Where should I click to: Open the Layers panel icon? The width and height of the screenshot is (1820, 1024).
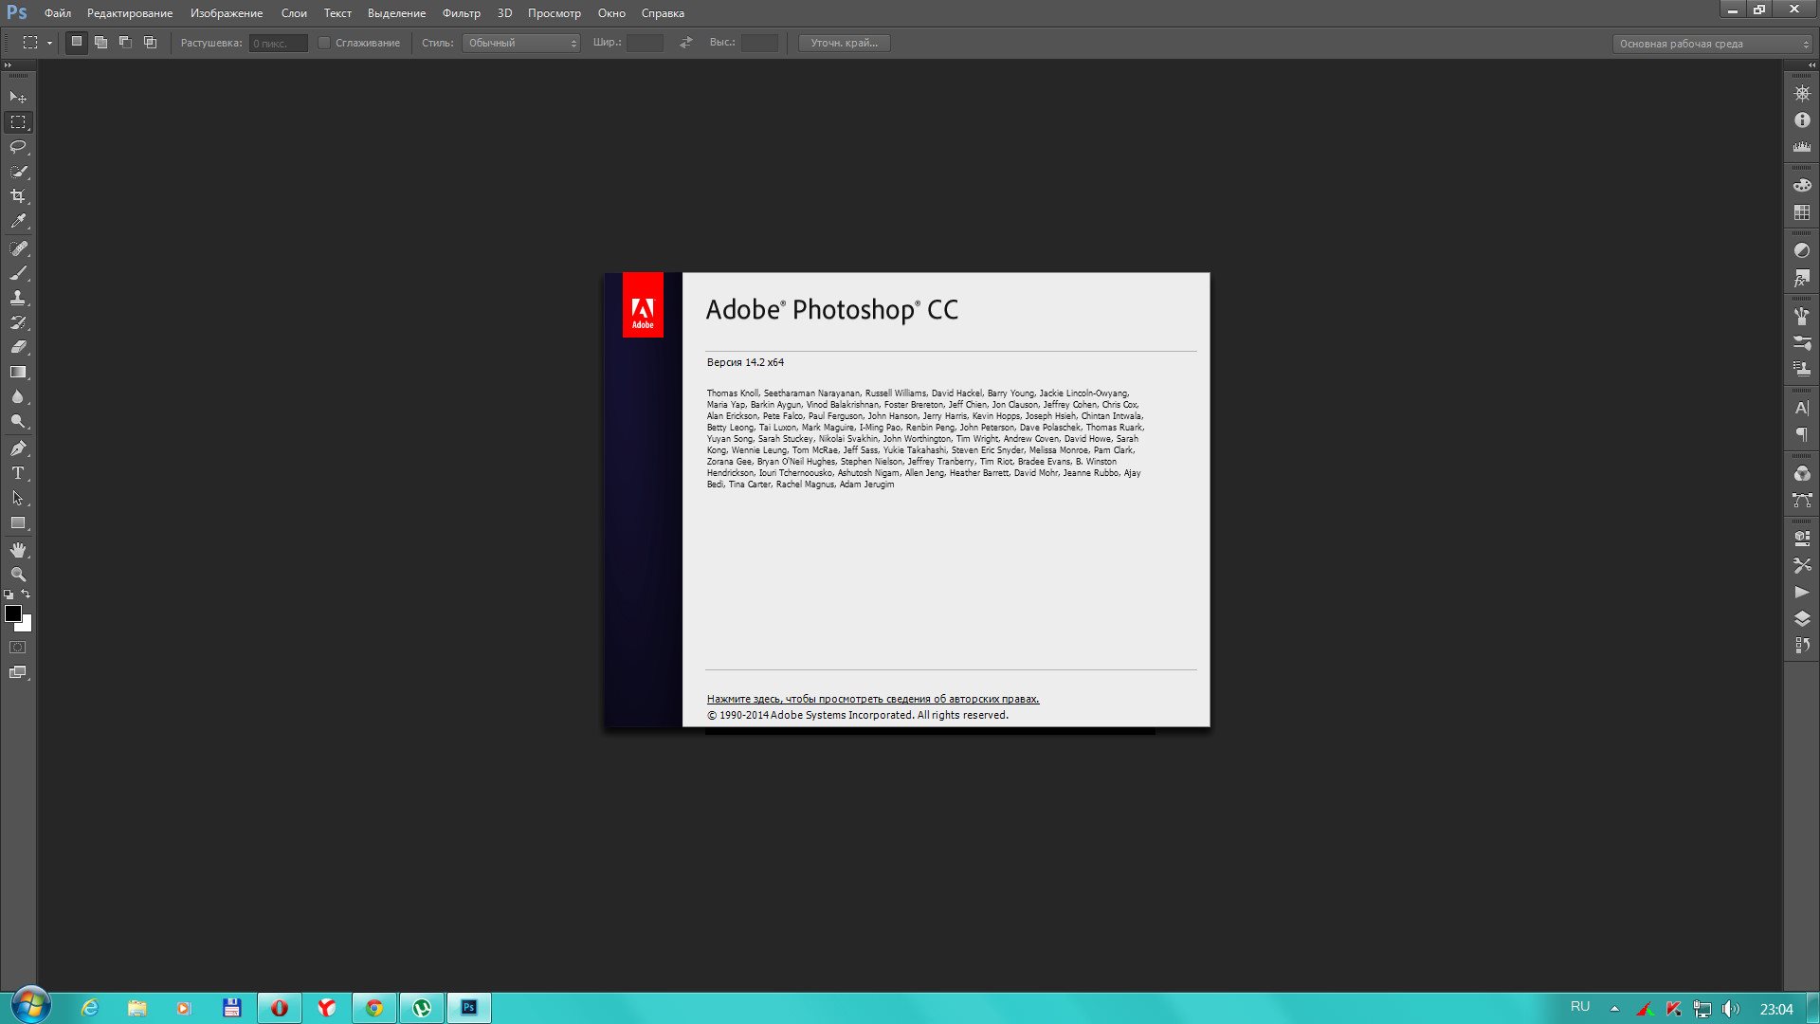pyautogui.click(x=1802, y=618)
